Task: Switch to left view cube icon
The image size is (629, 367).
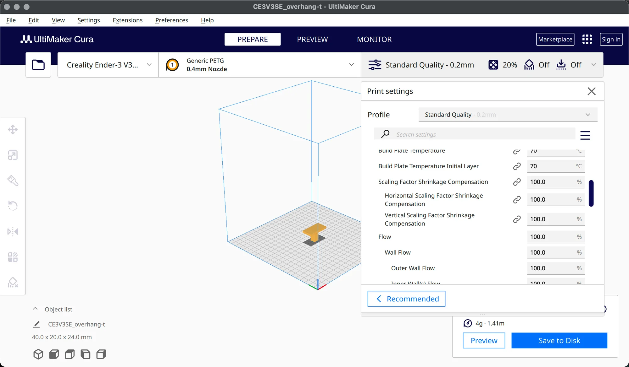Action: (86, 354)
